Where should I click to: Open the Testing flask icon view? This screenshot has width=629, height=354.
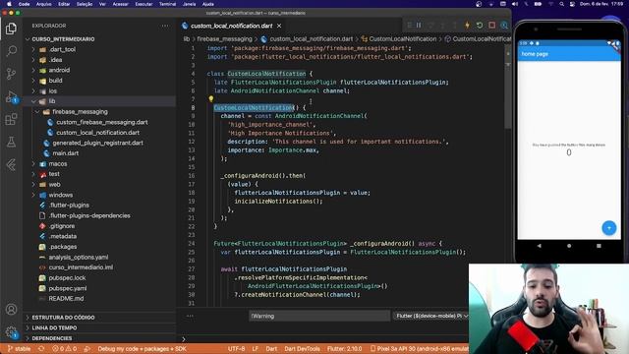(11, 142)
